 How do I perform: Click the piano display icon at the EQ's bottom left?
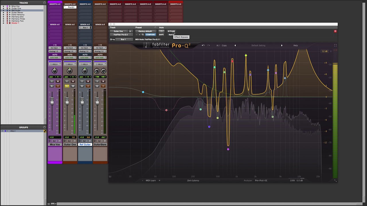coord(110,177)
